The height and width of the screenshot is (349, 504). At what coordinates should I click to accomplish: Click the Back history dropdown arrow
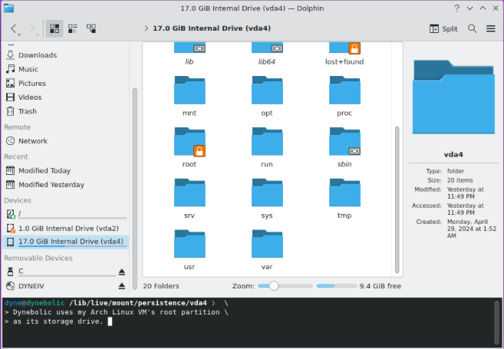[x=20, y=34]
